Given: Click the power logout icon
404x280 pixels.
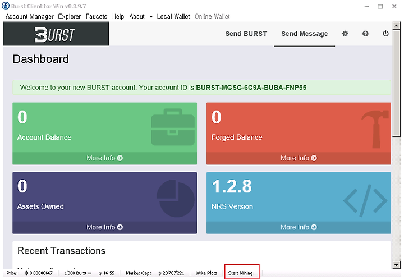Looking at the screenshot, I should point(385,34).
